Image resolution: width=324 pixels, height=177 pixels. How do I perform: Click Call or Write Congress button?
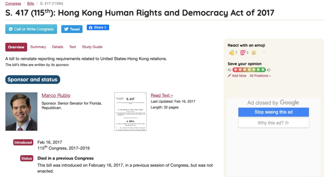31,29
